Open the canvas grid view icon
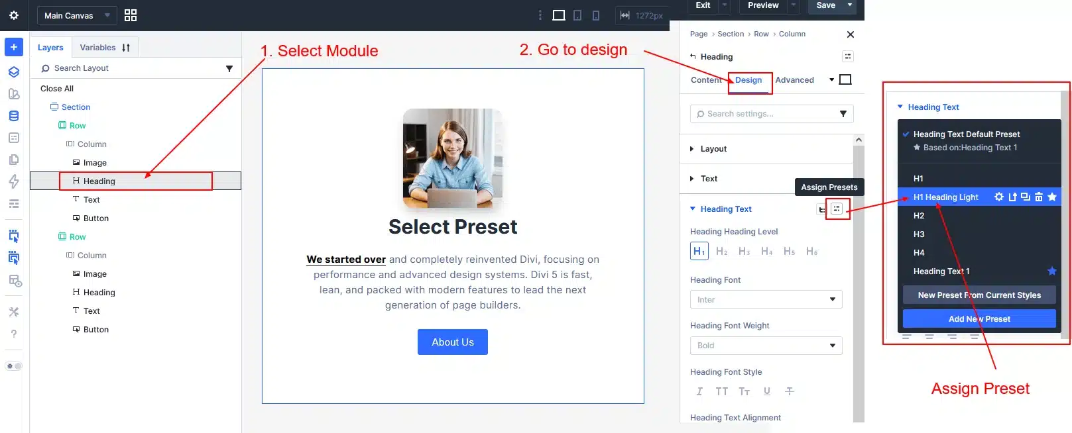1072x433 pixels. coord(131,15)
